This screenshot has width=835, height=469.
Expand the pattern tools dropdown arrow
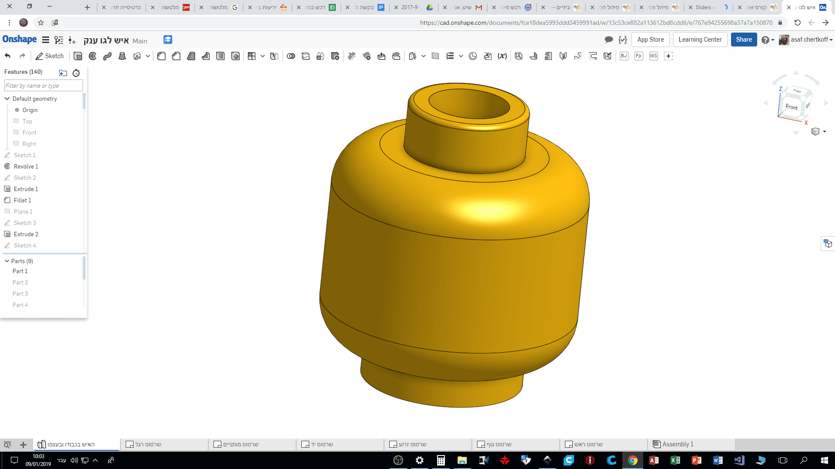263,56
